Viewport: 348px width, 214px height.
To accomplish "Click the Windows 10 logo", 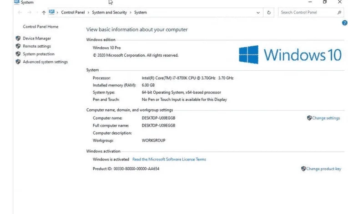I will 290,55.
